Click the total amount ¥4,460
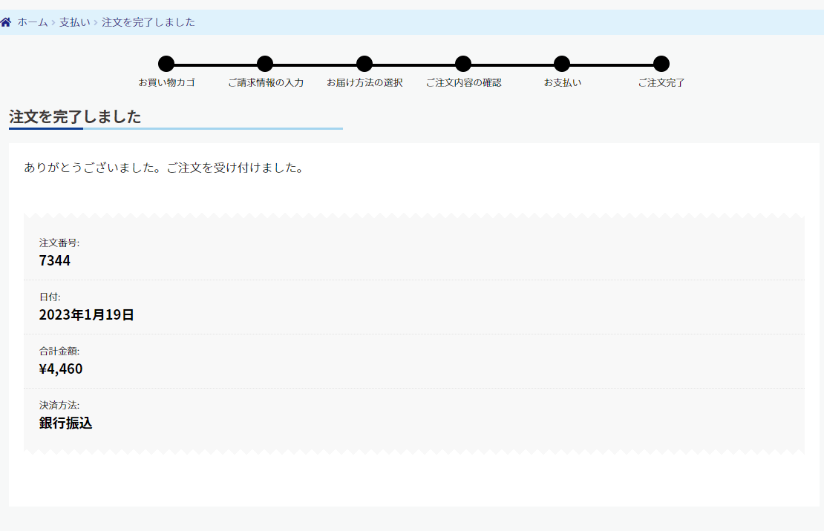Viewport: 824px width, 531px height. tap(61, 369)
